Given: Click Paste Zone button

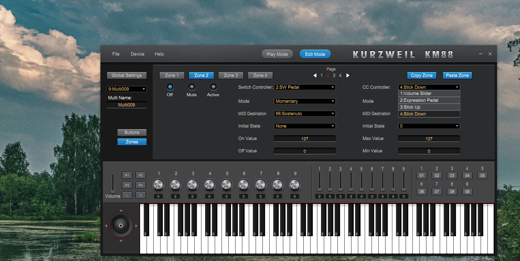Looking at the screenshot, I should click(457, 75).
